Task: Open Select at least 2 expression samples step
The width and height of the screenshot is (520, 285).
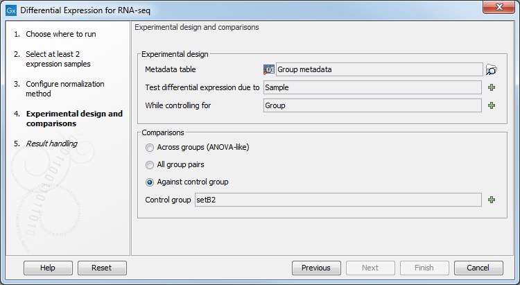Action: click(x=58, y=59)
